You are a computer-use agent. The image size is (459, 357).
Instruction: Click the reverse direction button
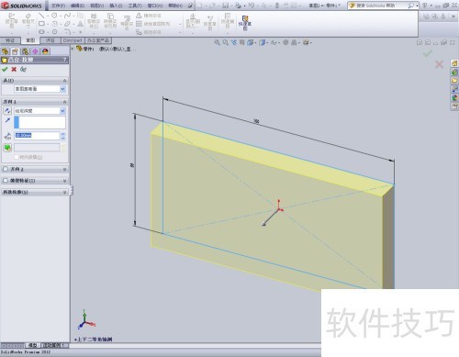coord(7,111)
